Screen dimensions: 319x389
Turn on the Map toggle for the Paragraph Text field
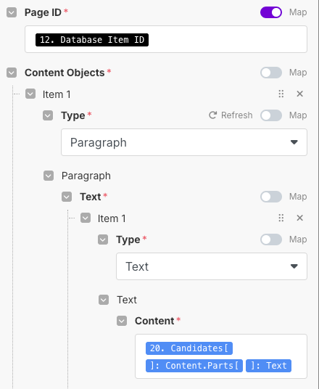(x=271, y=197)
